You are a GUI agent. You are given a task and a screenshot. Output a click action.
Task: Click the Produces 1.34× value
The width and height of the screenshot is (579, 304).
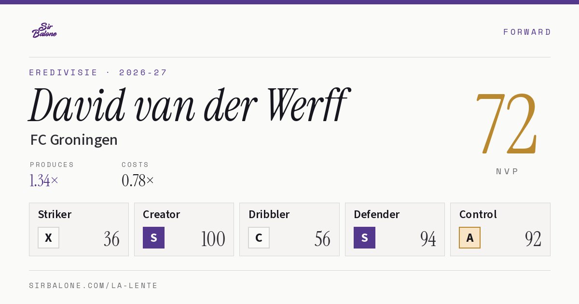(44, 180)
